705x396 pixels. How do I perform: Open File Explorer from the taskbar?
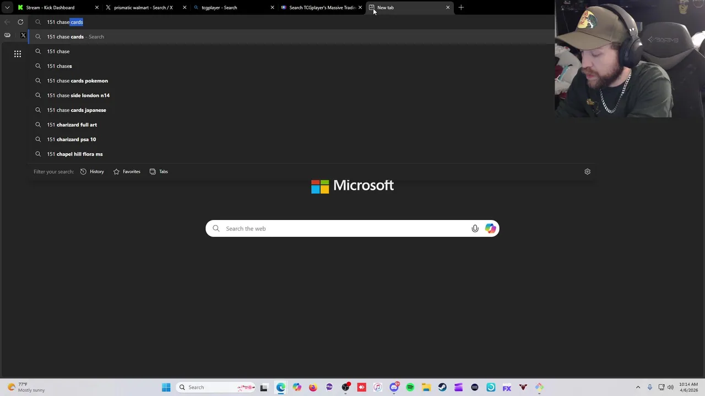(426, 387)
